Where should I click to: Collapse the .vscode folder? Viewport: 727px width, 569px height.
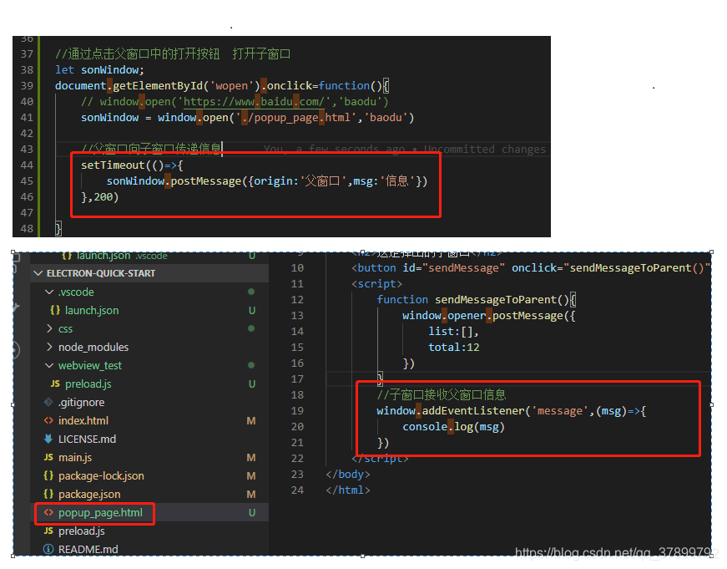(x=49, y=292)
